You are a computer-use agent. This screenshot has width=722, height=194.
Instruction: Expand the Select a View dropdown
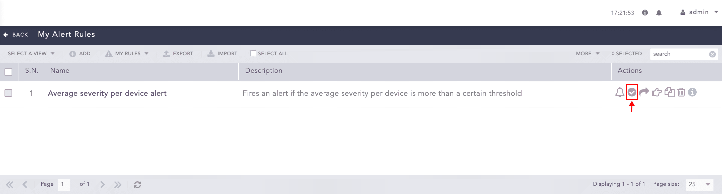[31, 53]
